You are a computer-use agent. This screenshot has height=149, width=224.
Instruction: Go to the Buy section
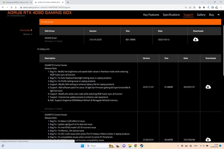pos(212,14)
